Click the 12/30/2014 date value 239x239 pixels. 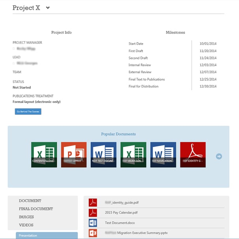click(x=208, y=86)
